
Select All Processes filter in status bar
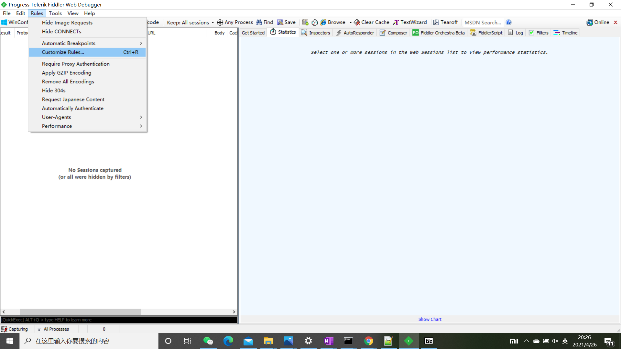[x=53, y=329]
